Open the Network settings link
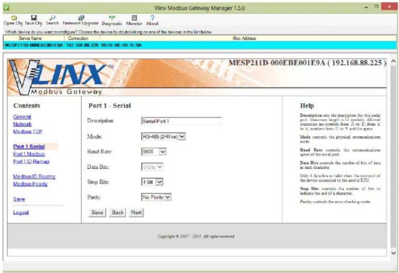The height and width of the screenshot is (273, 399). 22,124
